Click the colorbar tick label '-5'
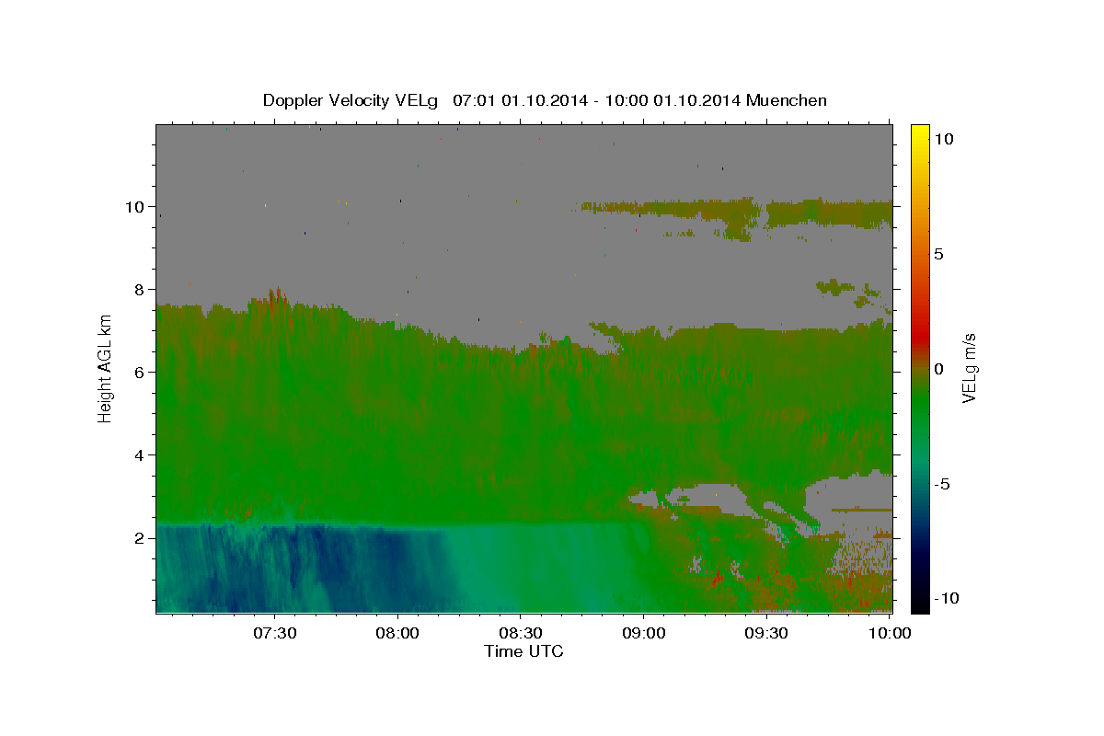Image resolution: width=1104 pixels, height=736 pixels. 942,484
